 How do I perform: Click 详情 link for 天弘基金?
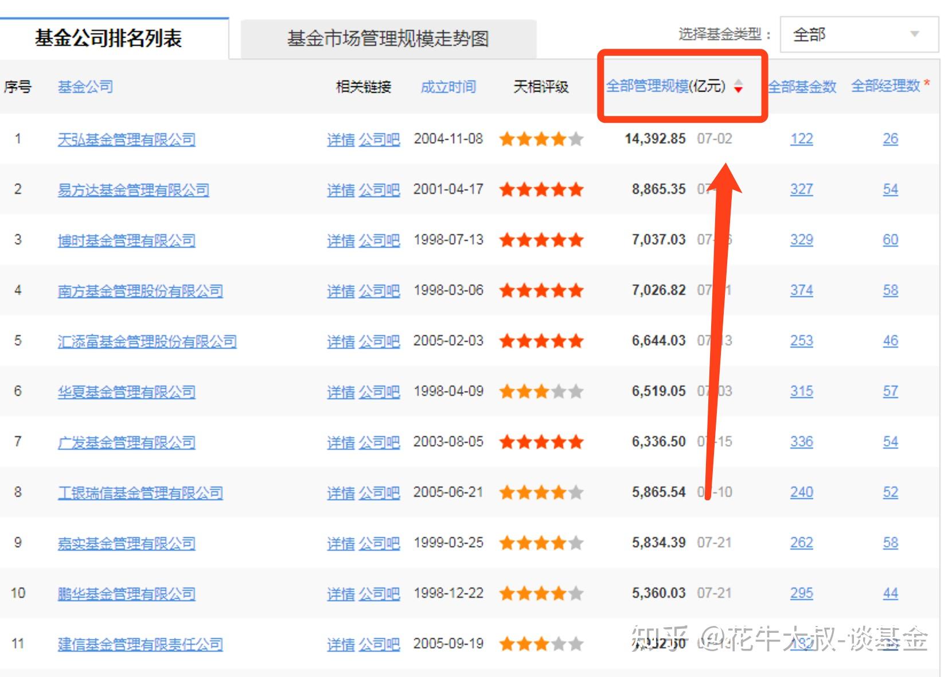(341, 139)
